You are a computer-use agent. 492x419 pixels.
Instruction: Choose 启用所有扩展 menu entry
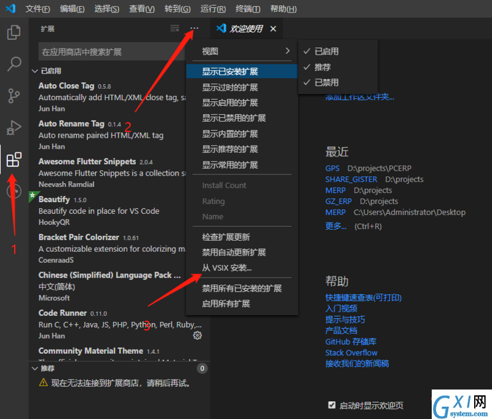click(x=242, y=303)
